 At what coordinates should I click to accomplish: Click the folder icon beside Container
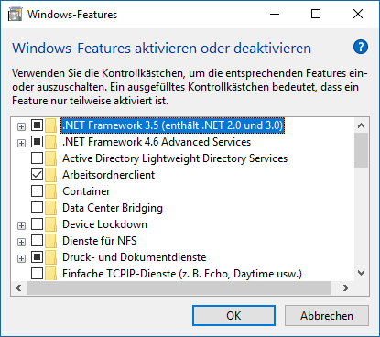click(x=50, y=191)
